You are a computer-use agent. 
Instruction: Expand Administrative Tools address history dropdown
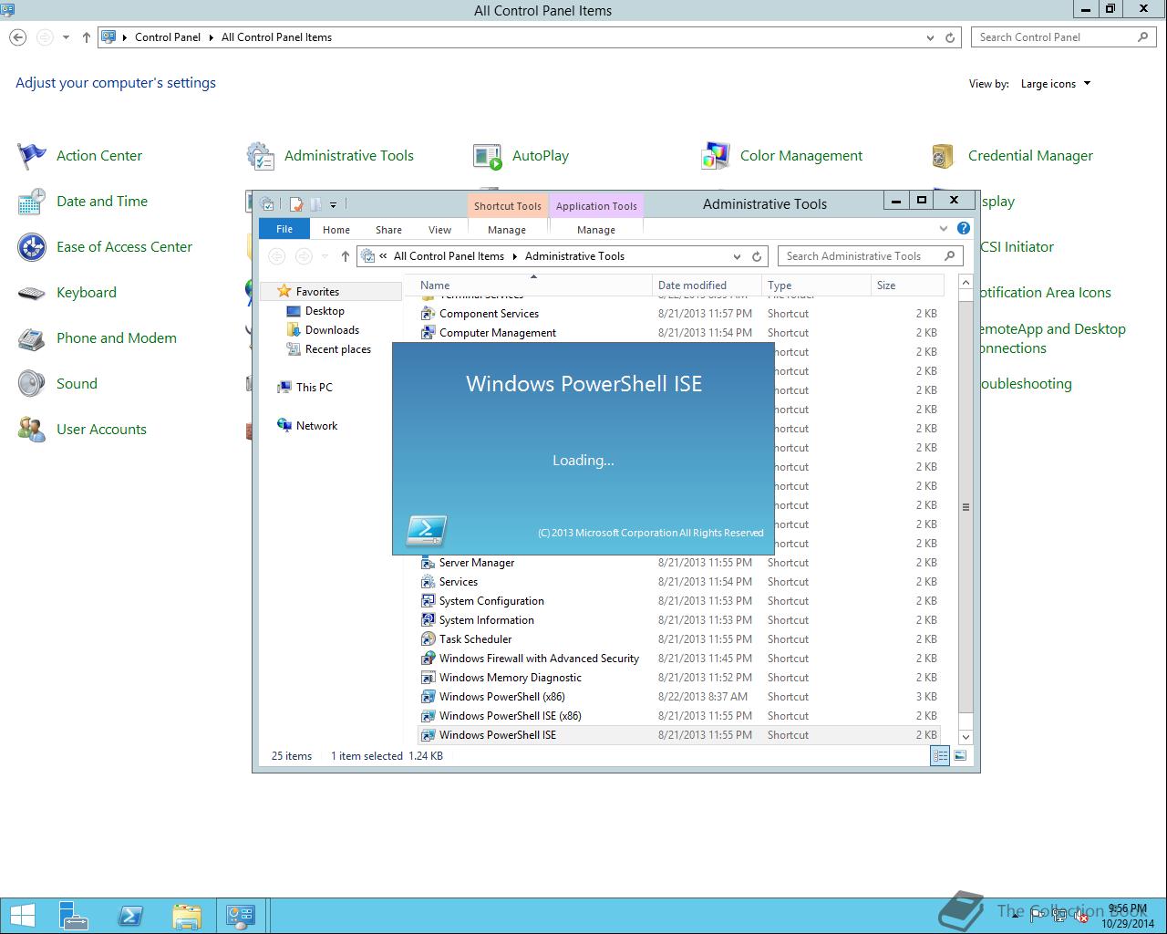tap(737, 256)
